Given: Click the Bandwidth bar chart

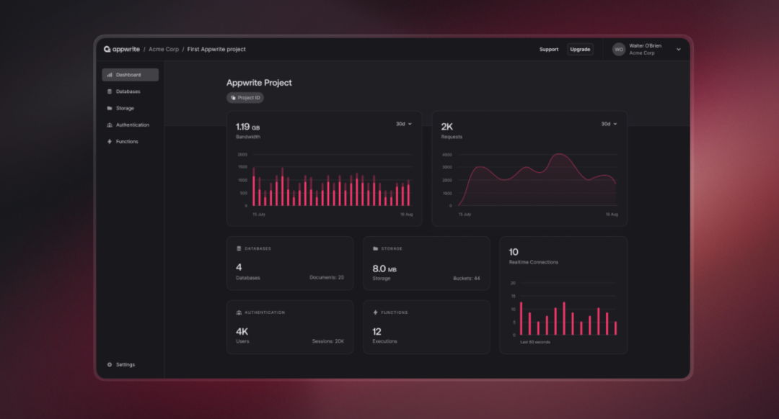Looking at the screenshot, I should 325,184.
